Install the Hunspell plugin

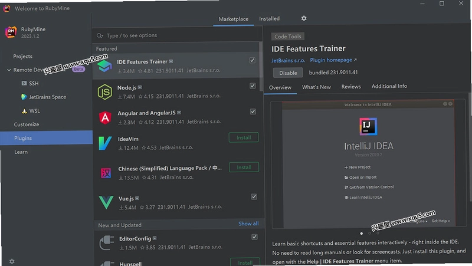coord(245,262)
